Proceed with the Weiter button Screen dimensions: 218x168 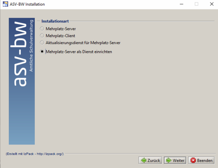(175, 161)
